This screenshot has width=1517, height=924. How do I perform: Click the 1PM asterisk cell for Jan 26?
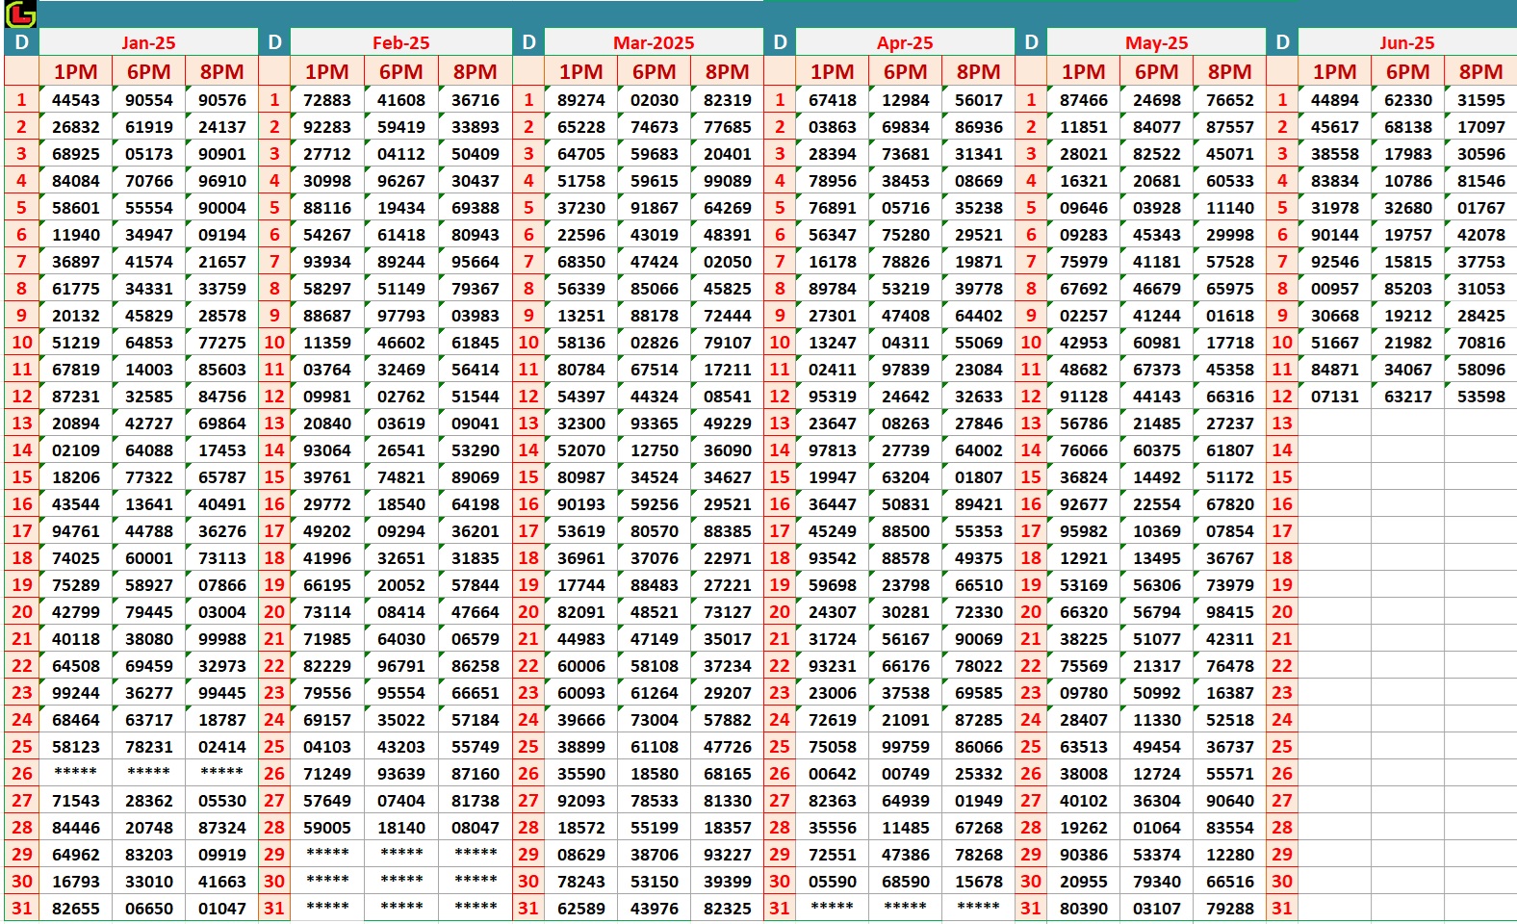click(76, 773)
